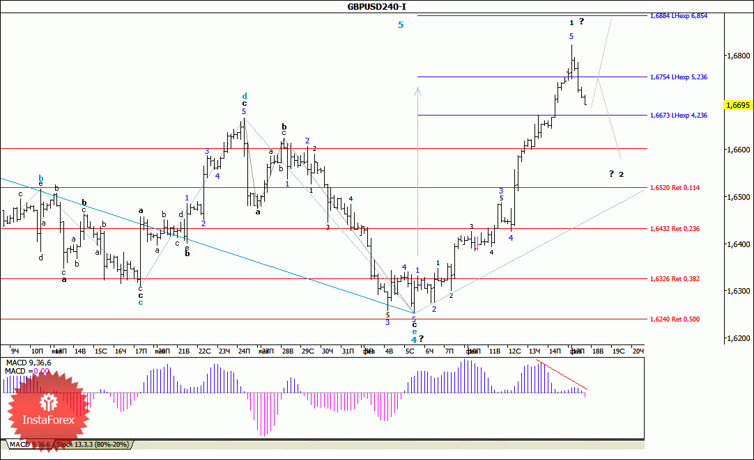
Task: Select the yellow 1,6695 current price label
Action: pos(738,104)
